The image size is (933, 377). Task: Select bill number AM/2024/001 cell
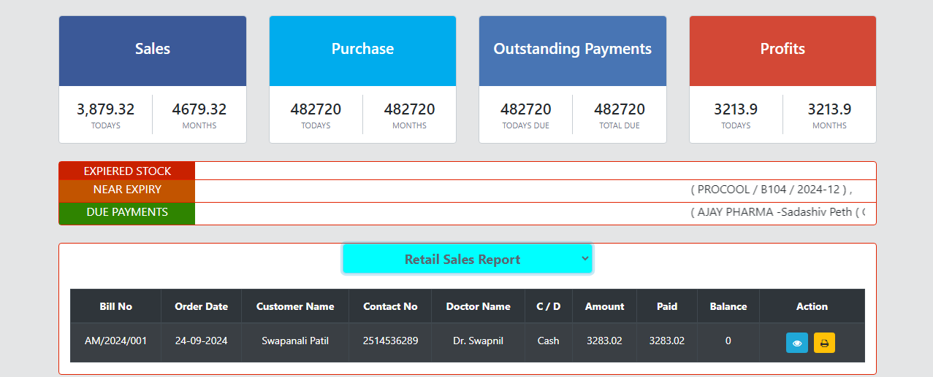pos(115,341)
